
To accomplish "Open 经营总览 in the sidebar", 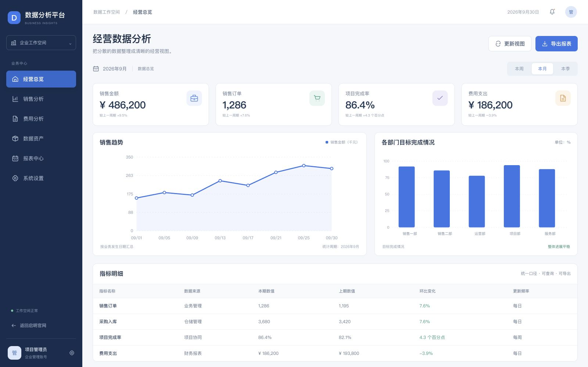I will (x=41, y=79).
